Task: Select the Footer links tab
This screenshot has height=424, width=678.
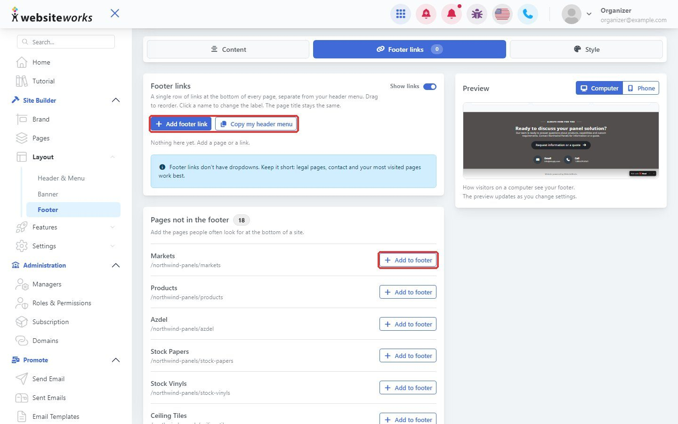Action: 410,49
